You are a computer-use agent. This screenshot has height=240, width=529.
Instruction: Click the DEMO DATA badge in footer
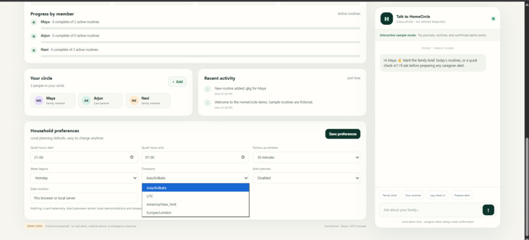point(34,226)
